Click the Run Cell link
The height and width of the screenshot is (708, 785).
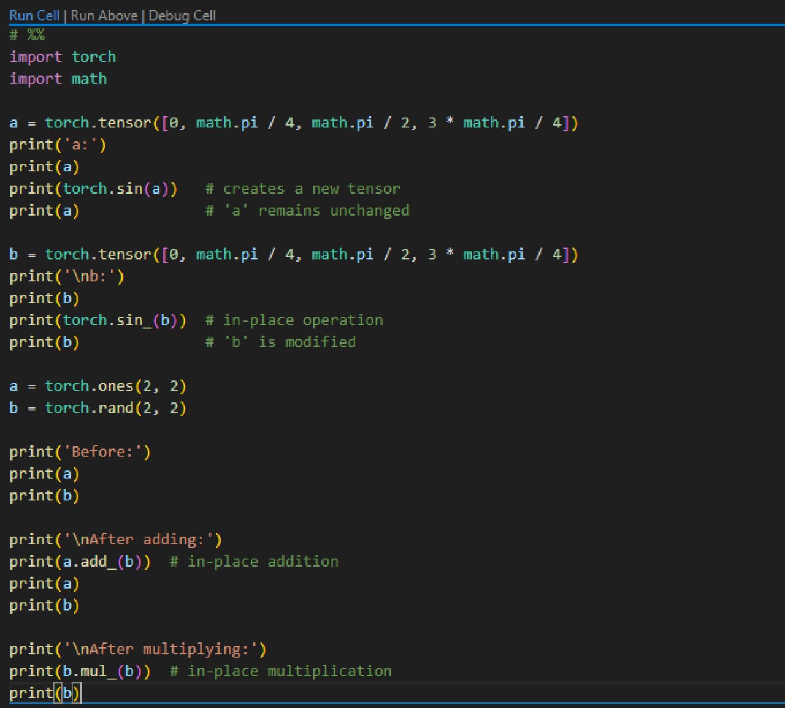34,15
